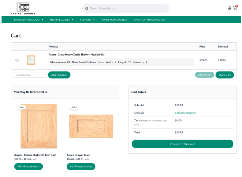The width and height of the screenshot is (242, 177).
Task: Add Measurements for Aspen Drawer Front
Action: pyautogui.click(x=81, y=167)
